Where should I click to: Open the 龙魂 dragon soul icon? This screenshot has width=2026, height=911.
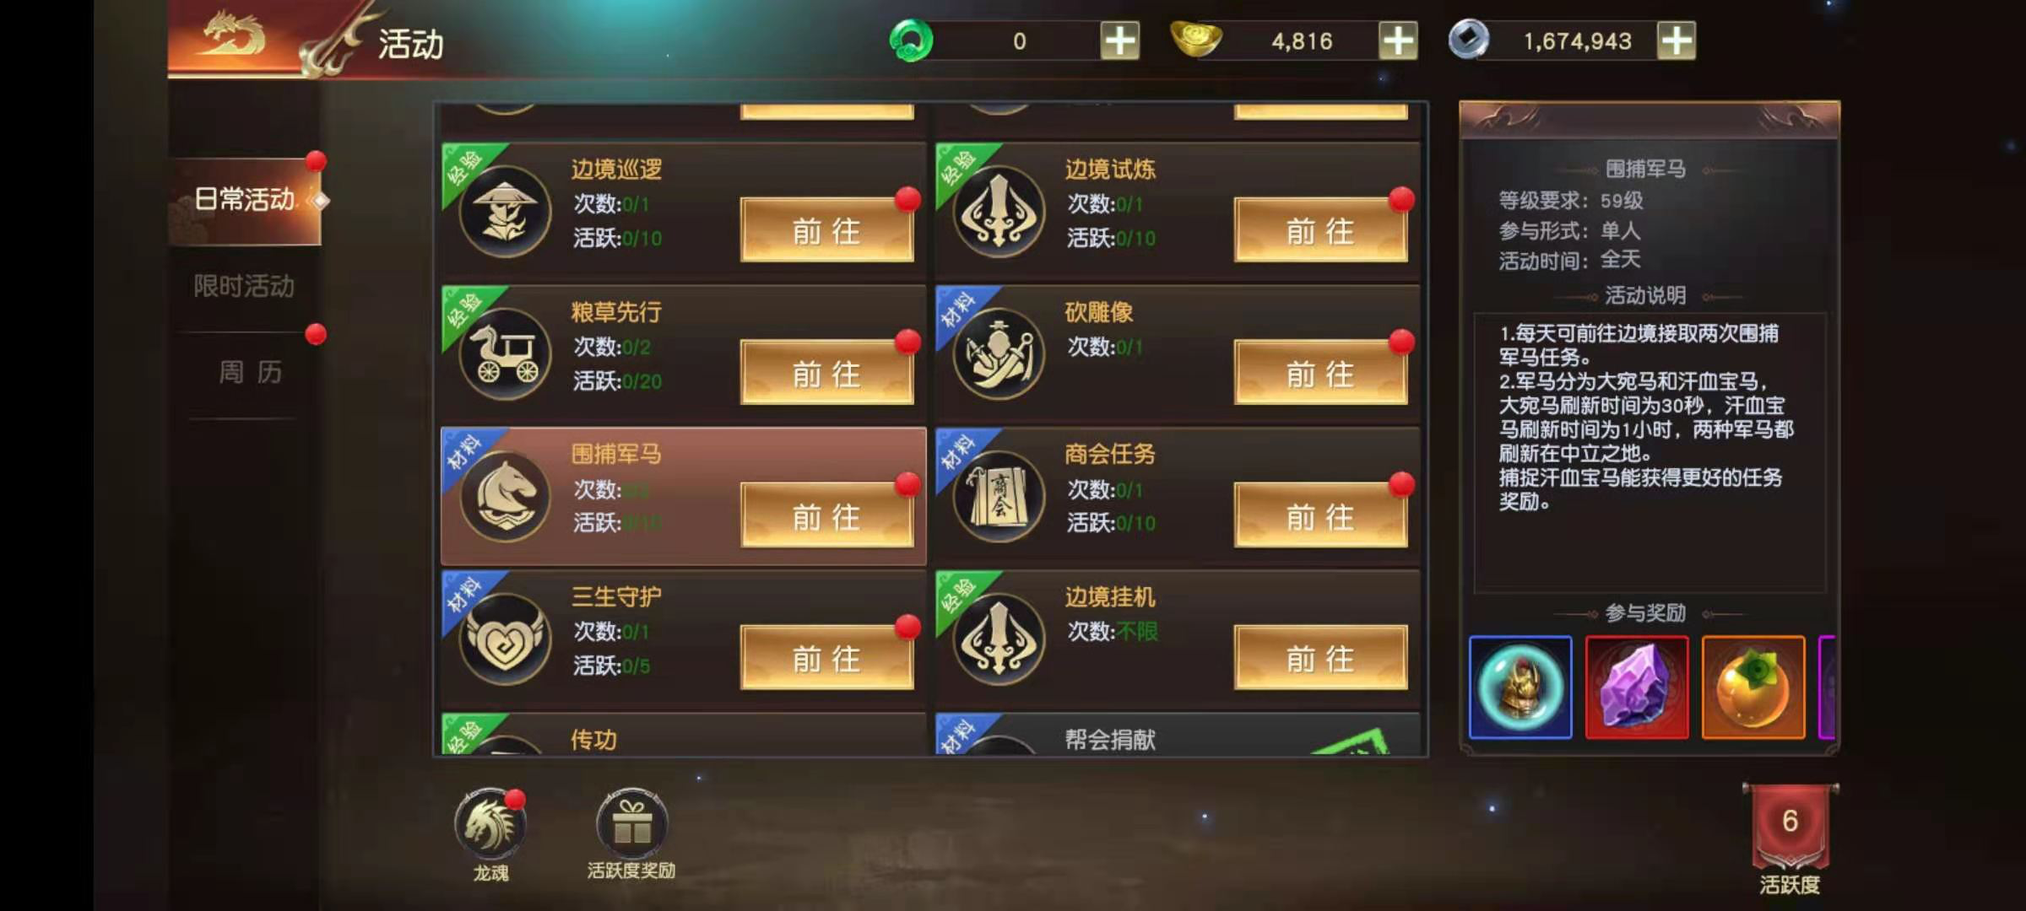point(490,824)
